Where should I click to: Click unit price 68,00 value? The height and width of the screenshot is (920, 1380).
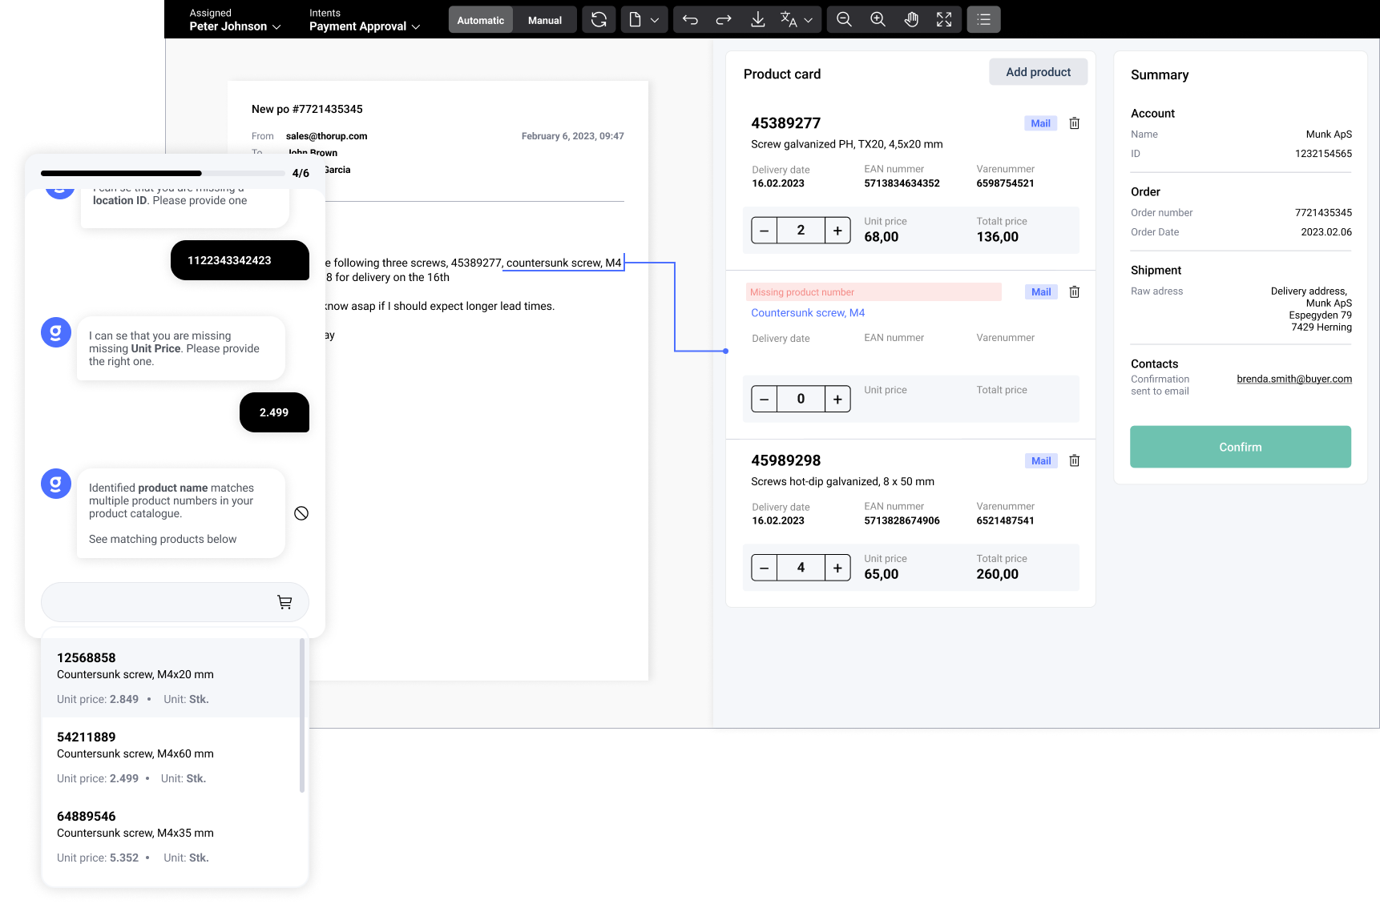881,237
